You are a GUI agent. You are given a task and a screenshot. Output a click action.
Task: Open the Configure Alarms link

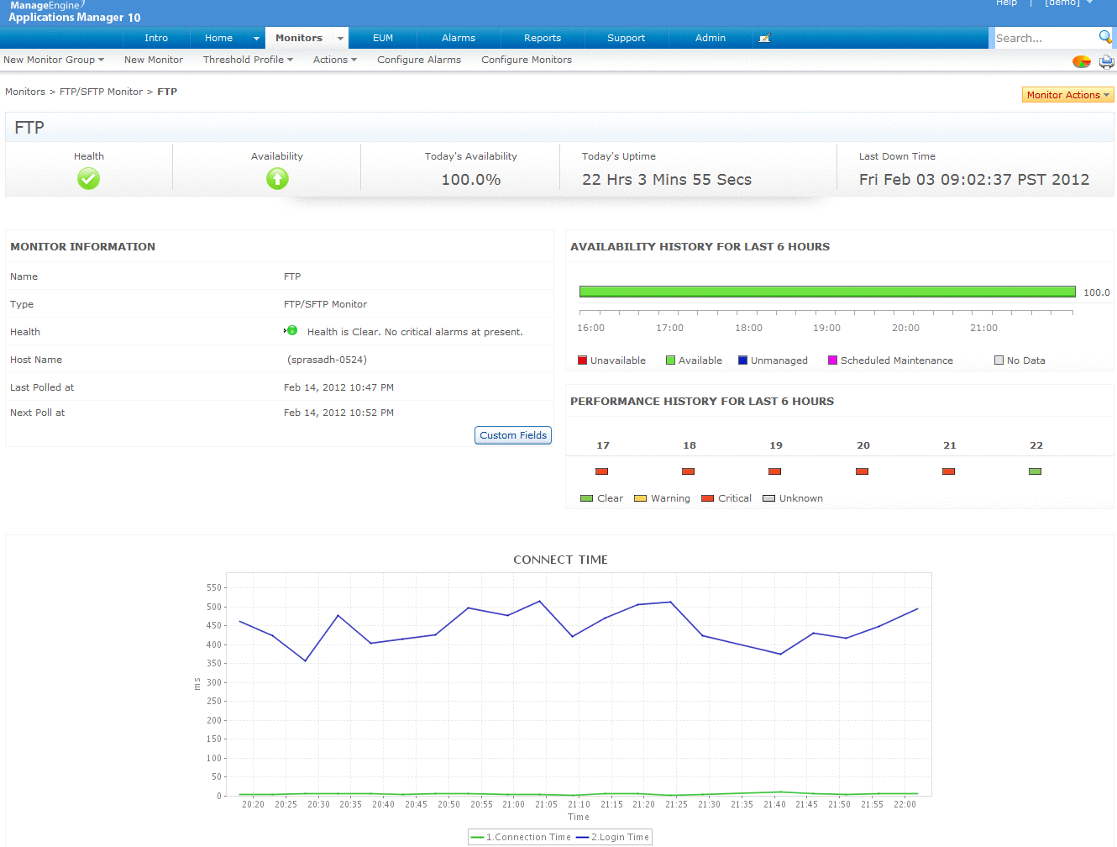tap(419, 60)
